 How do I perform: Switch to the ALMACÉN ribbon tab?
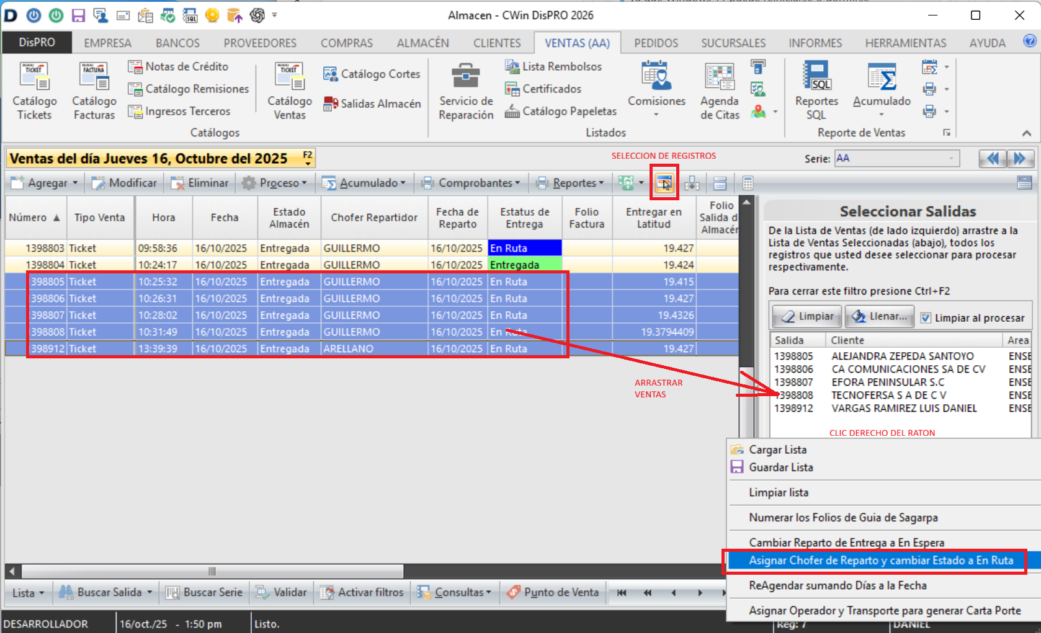coord(422,43)
